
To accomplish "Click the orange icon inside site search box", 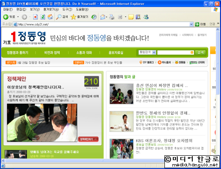I will tap(192, 53).
